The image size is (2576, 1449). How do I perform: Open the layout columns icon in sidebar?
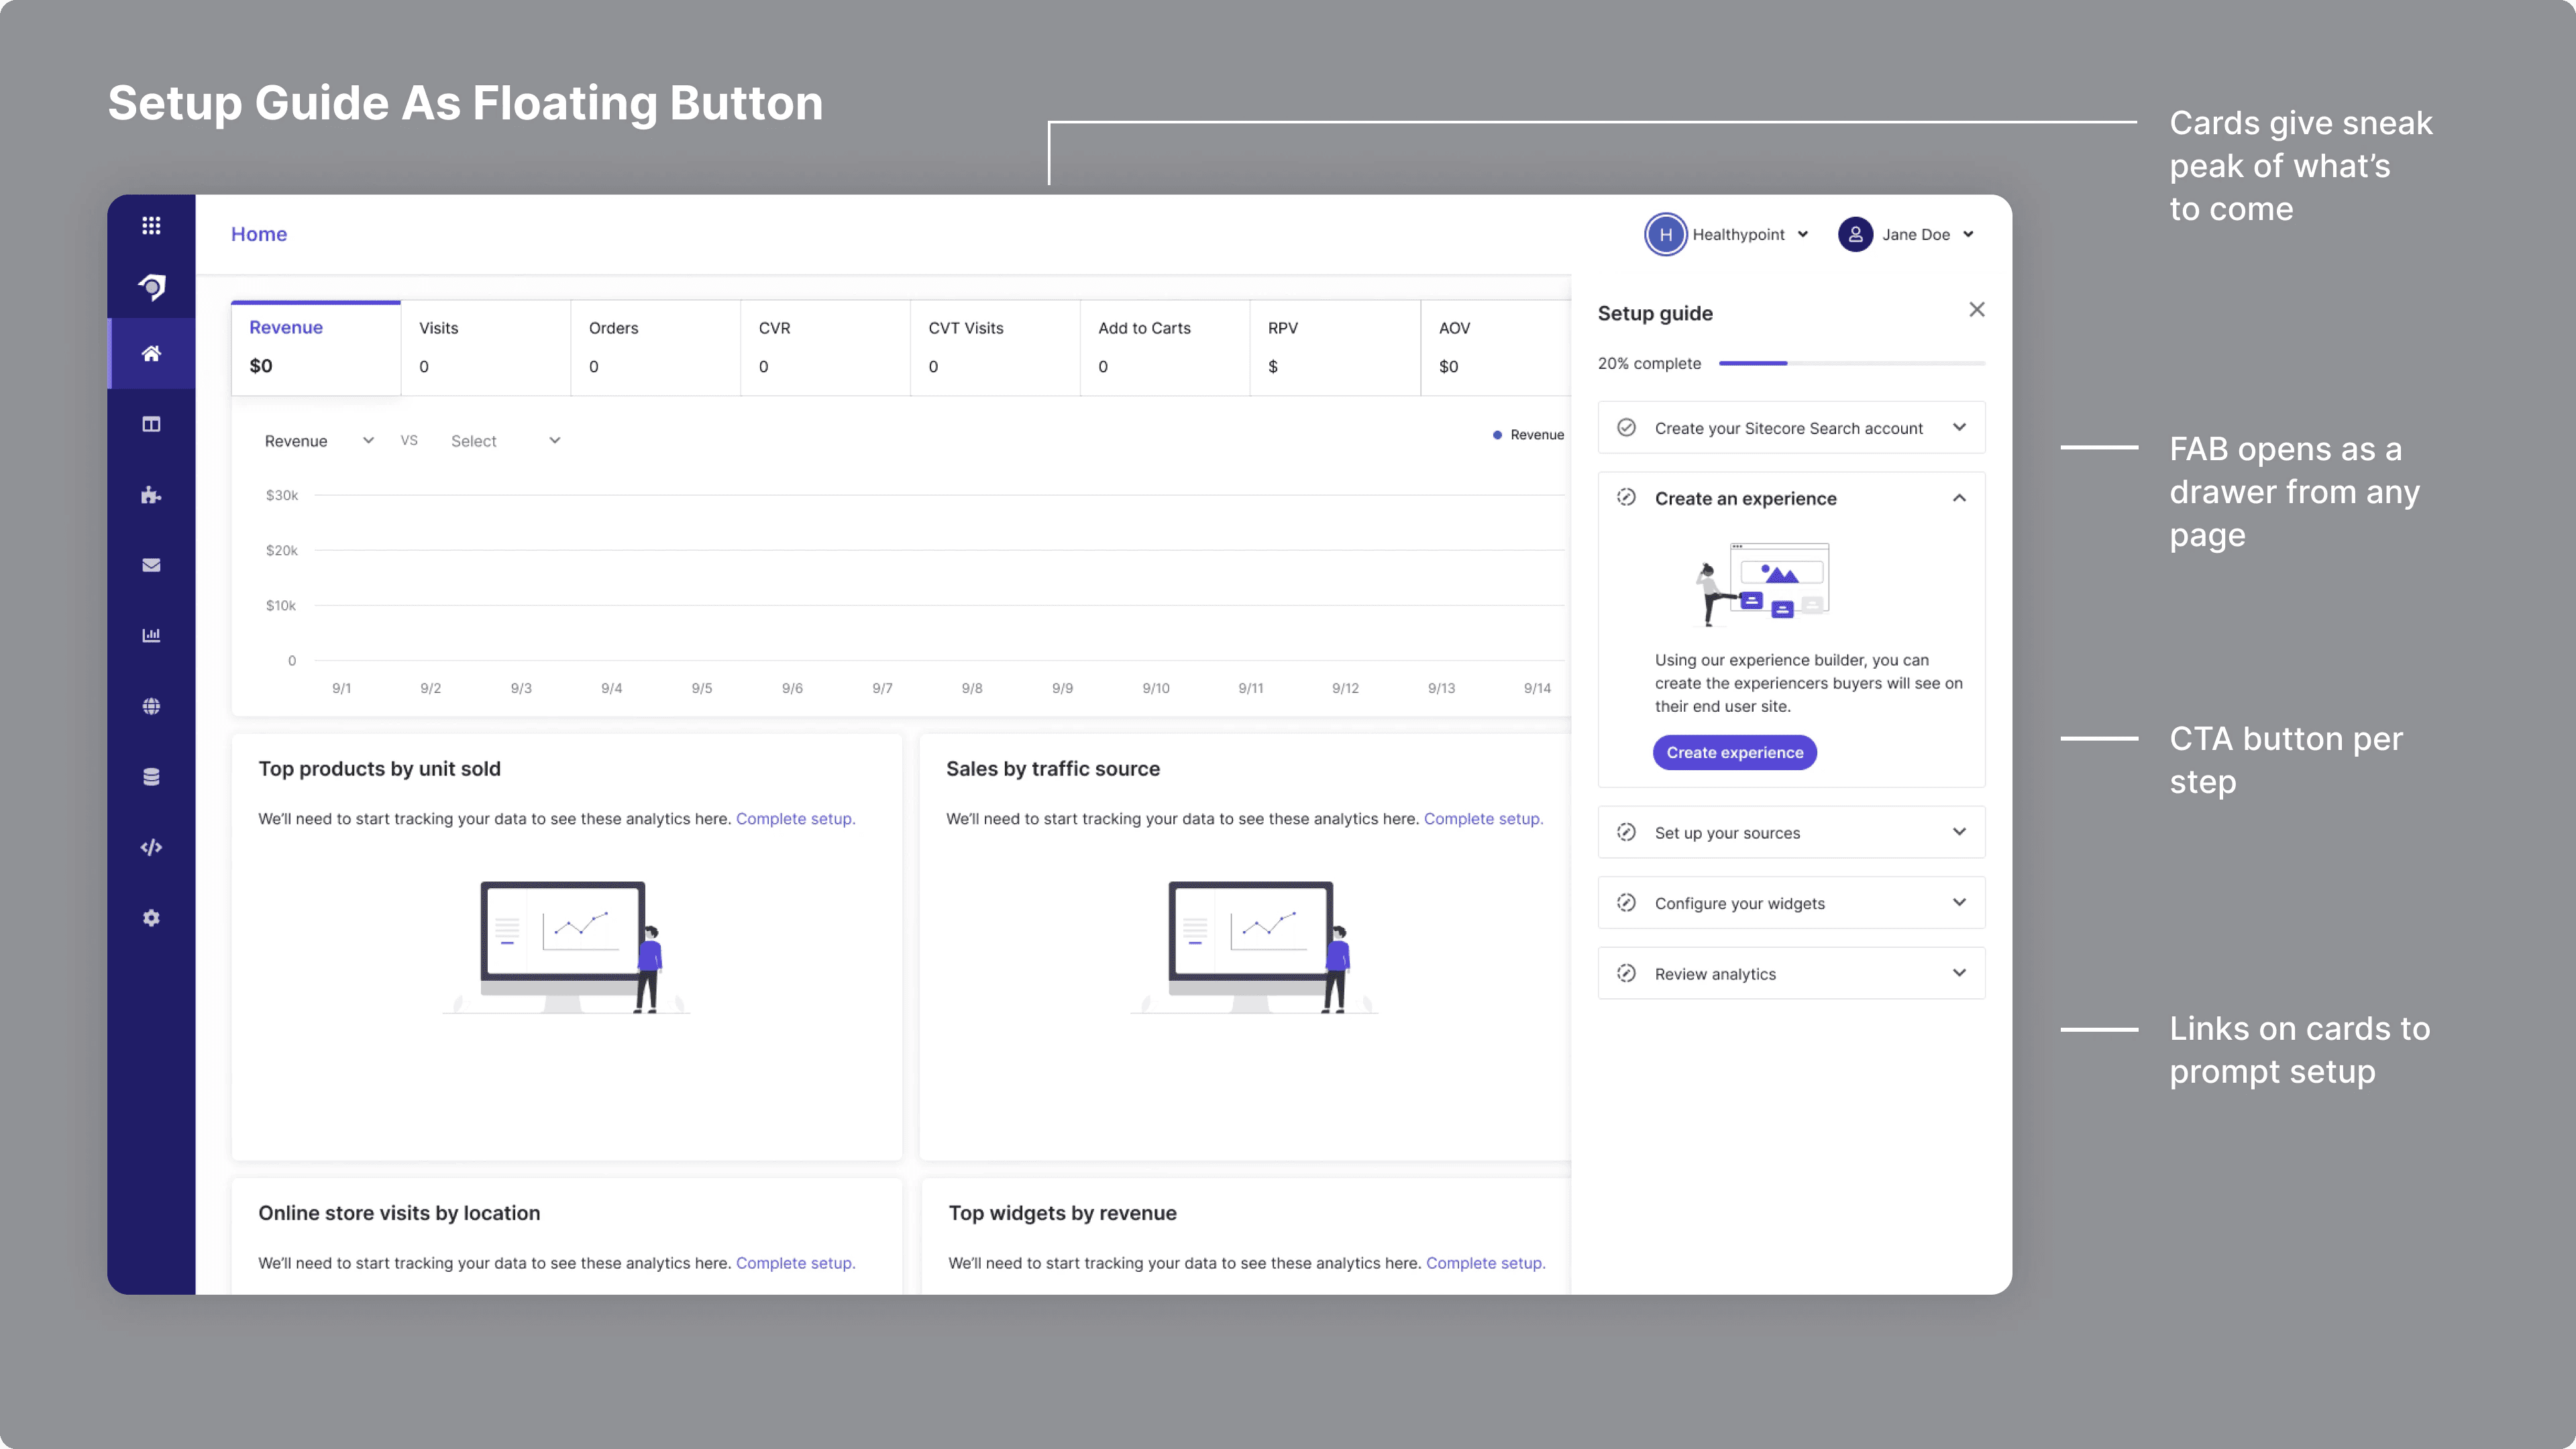(151, 424)
